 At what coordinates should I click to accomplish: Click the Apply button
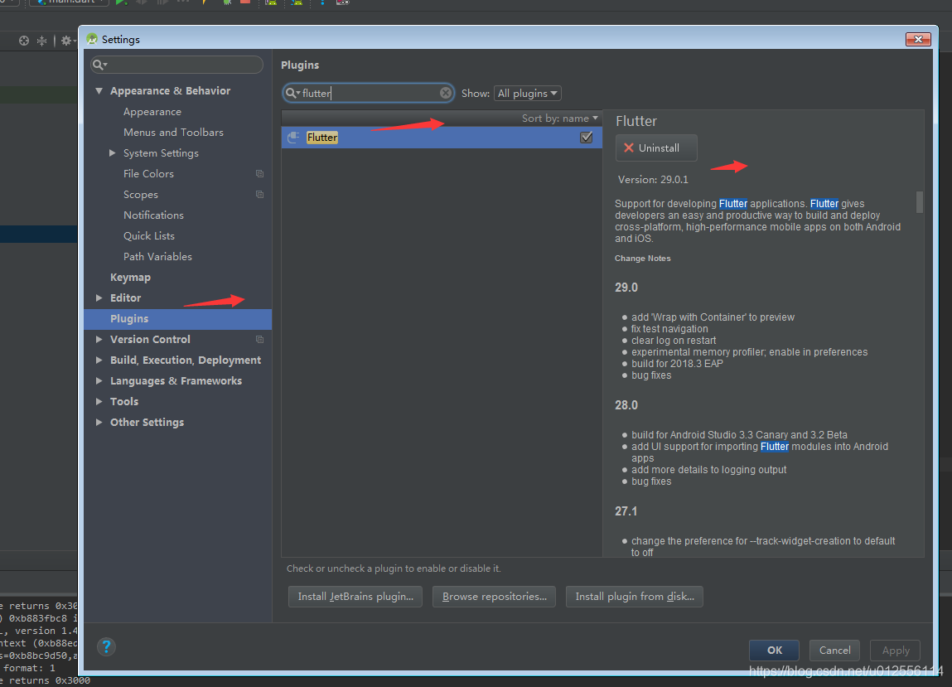895,650
